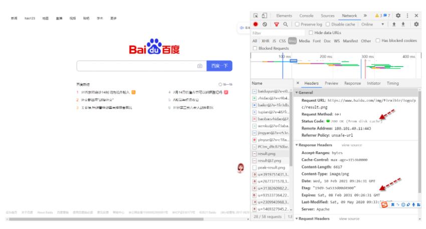The height and width of the screenshot is (229, 426).
Task: Check the Blocked Requests box
Action: 255,48
